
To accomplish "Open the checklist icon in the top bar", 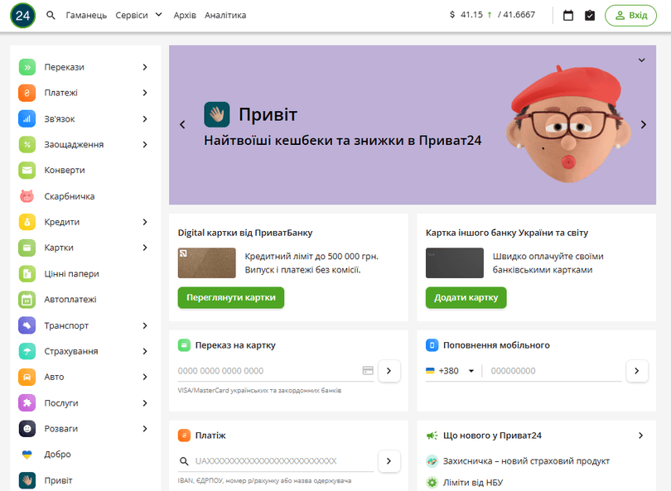I will pyautogui.click(x=588, y=14).
